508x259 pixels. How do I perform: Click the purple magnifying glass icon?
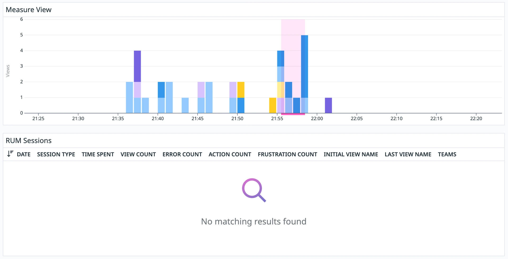[253, 190]
